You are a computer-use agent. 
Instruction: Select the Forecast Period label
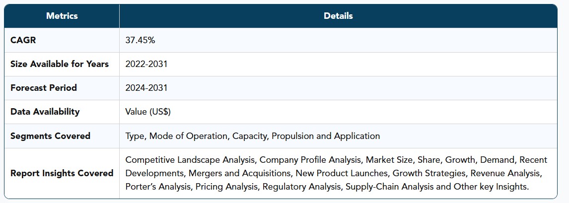[44, 88]
